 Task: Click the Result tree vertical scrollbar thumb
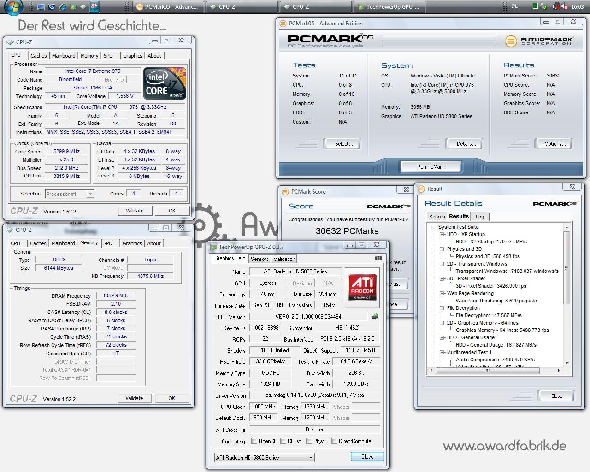pyautogui.click(x=566, y=267)
